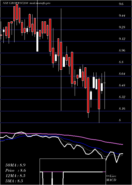
Task: Select the 9.6 price axis label
Action: tap(121, 4)
